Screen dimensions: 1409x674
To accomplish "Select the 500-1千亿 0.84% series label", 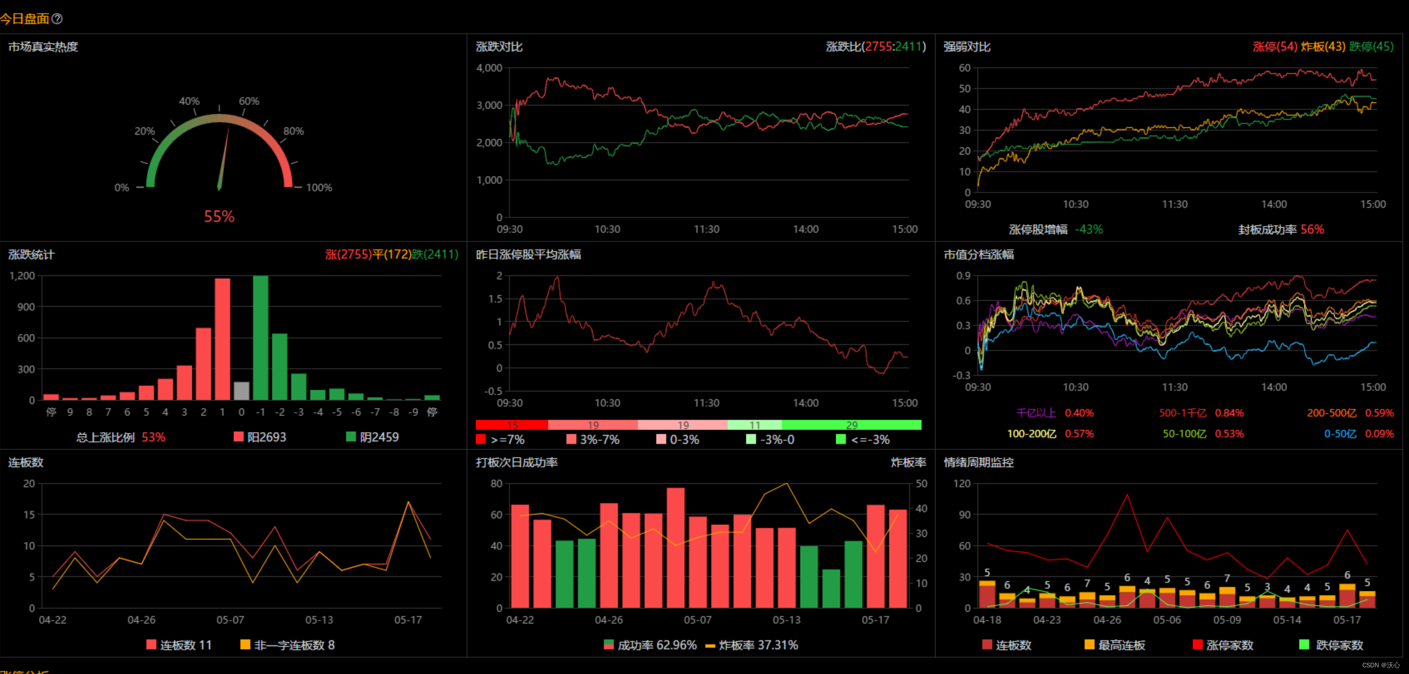I will click(x=1201, y=413).
